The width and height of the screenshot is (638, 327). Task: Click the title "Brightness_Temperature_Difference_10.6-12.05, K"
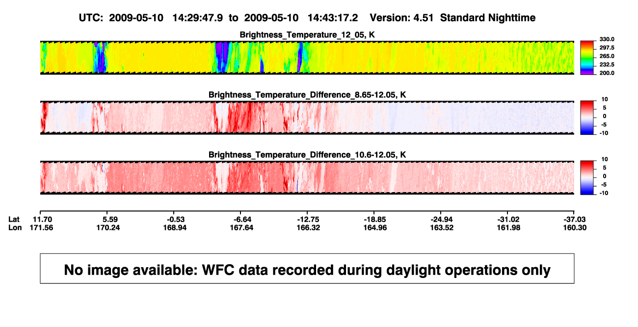(307, 154)
